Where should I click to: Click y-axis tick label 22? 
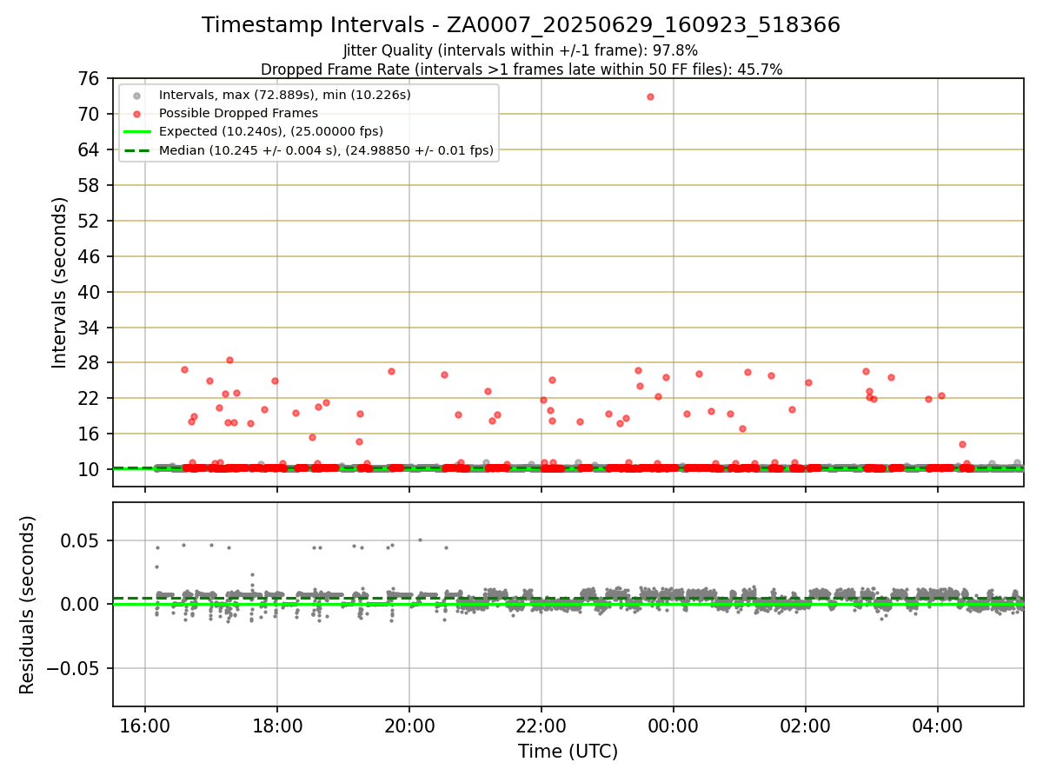pos(89,399)
